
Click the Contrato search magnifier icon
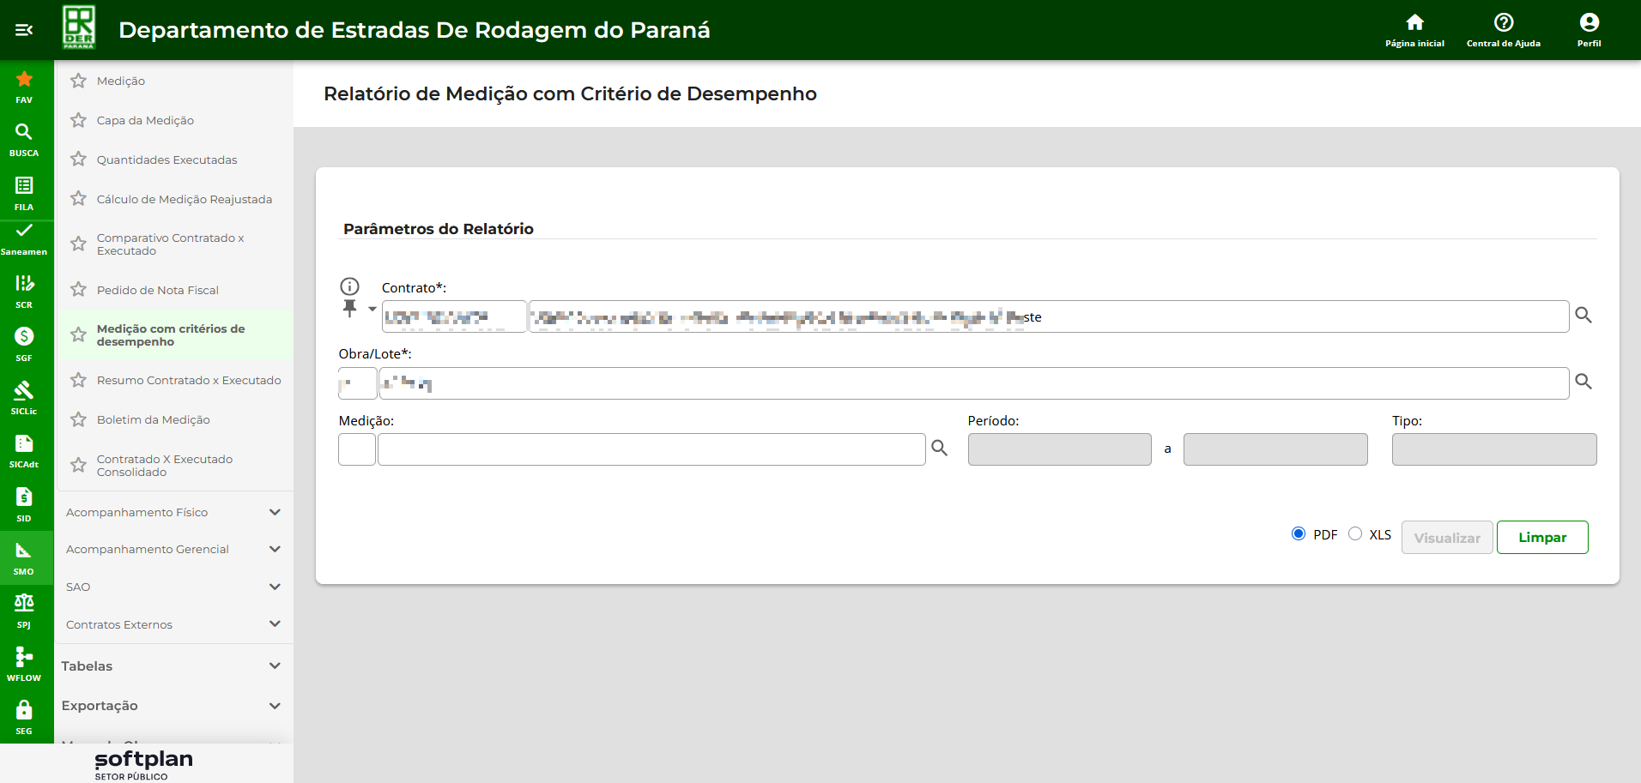1583,316
